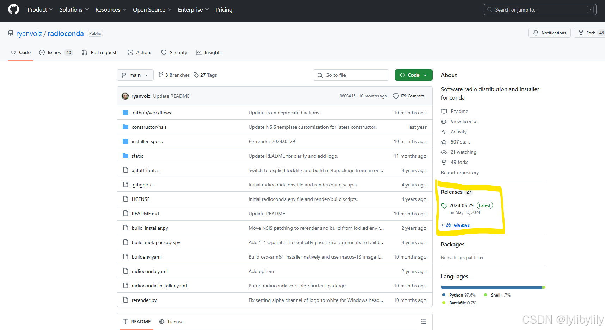Click the build_installer.py file icon
This screenshot has height=330, width=605.
click(x=126, y=228)
